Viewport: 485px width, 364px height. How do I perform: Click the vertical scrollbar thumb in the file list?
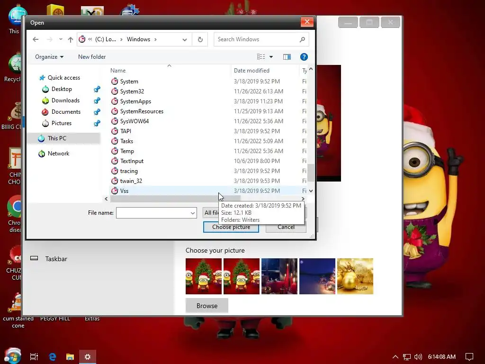tap(311, 173)
